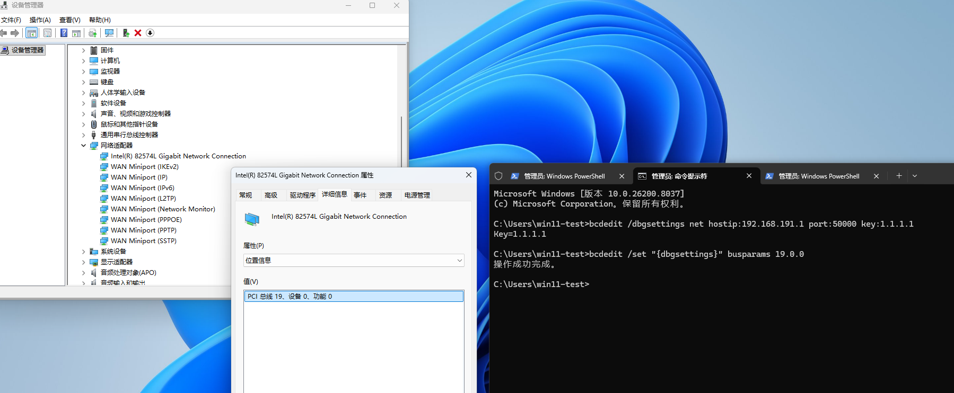Viewport: 954px width, 393px height.
Task: Toggle the show/hide action pane toolbar icon
Action: pyautogui.click(x=76, y=33)
